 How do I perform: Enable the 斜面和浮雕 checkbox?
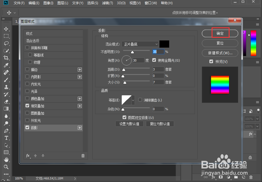(27, 48)
